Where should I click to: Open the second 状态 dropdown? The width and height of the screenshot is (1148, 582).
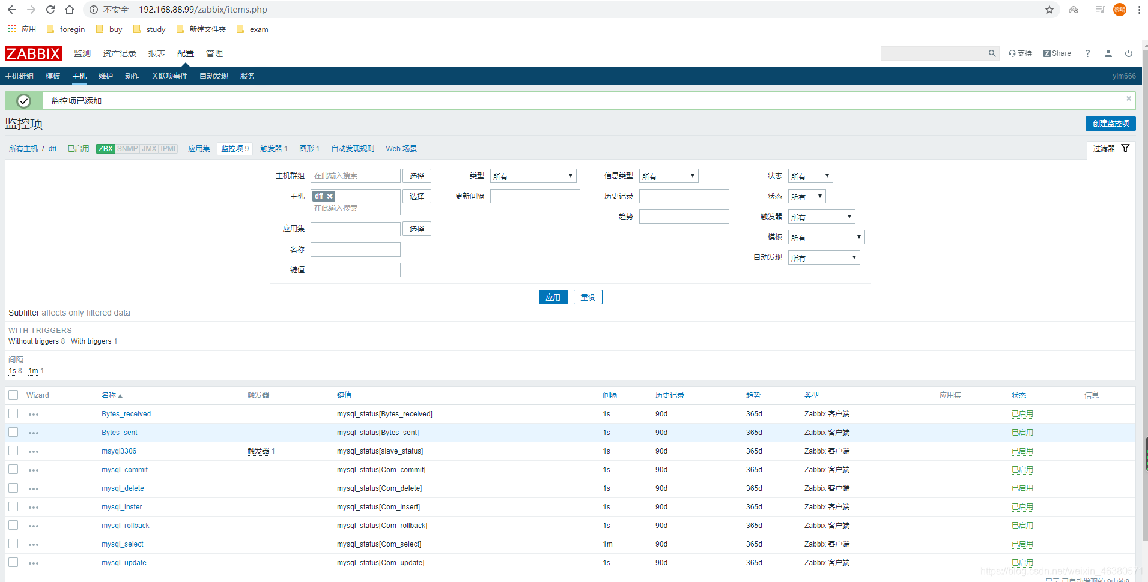(806, 196)
